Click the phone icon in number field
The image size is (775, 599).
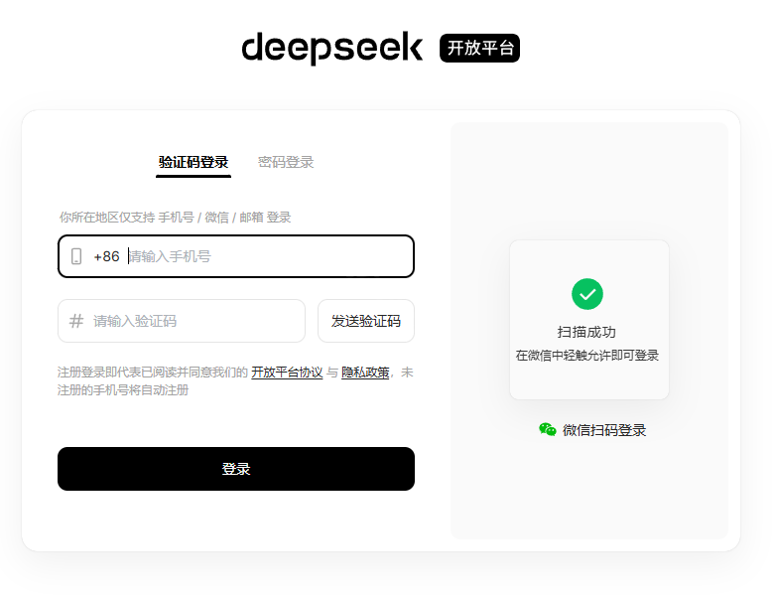pyautogui.click(x=76, y=256)
